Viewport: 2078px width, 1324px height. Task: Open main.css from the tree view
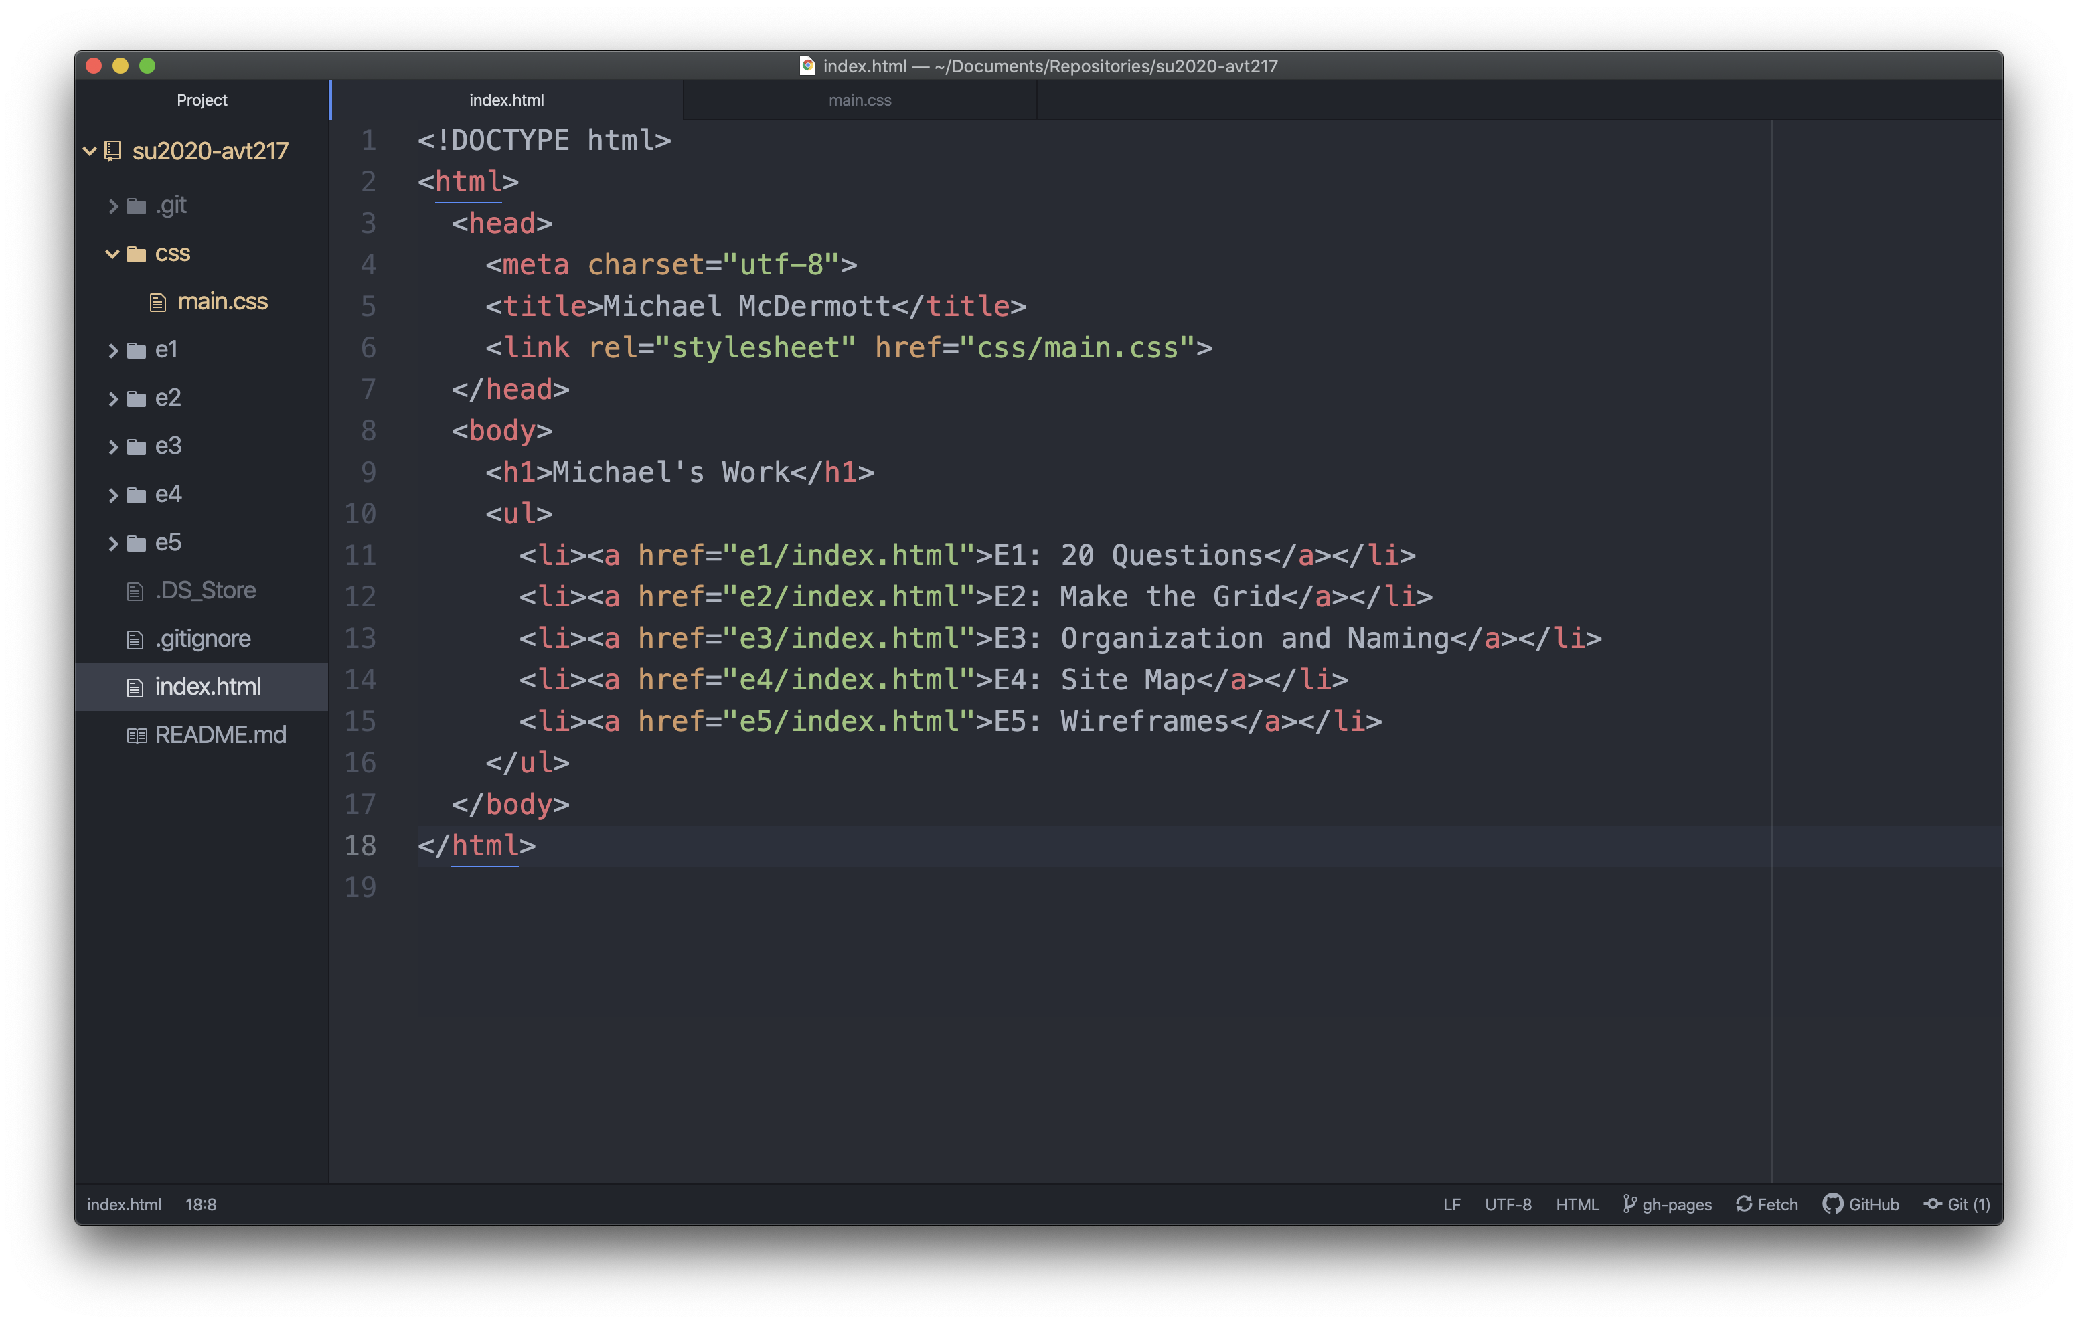pos(202,302)
